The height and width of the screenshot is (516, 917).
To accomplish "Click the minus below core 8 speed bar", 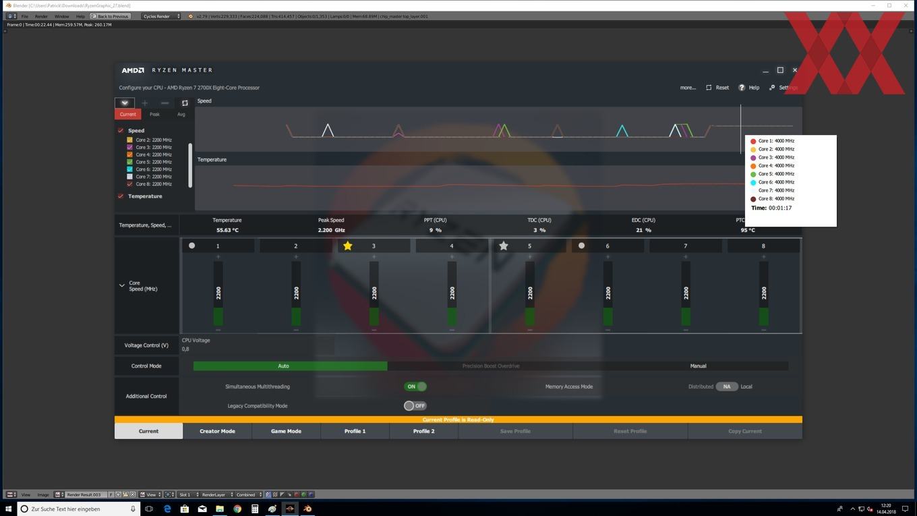I will [x=763, y=331].
